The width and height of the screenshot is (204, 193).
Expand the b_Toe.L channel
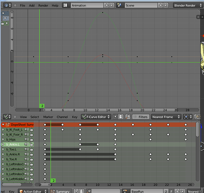[3, 149]
